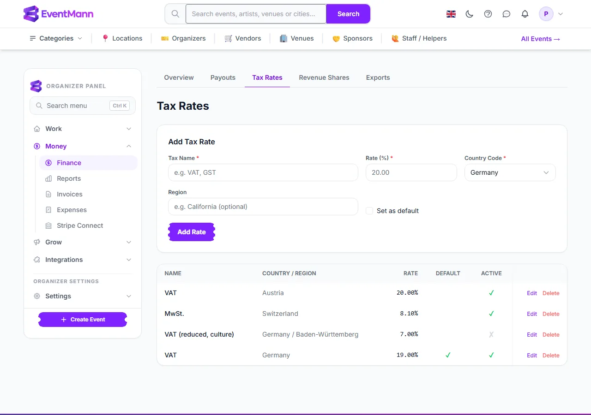The image size is (591, 415).
Task: Open the messages chat bubble icon
Action: click(507, 14)
